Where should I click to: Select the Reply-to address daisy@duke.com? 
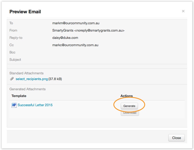click(x=65, y=38)
